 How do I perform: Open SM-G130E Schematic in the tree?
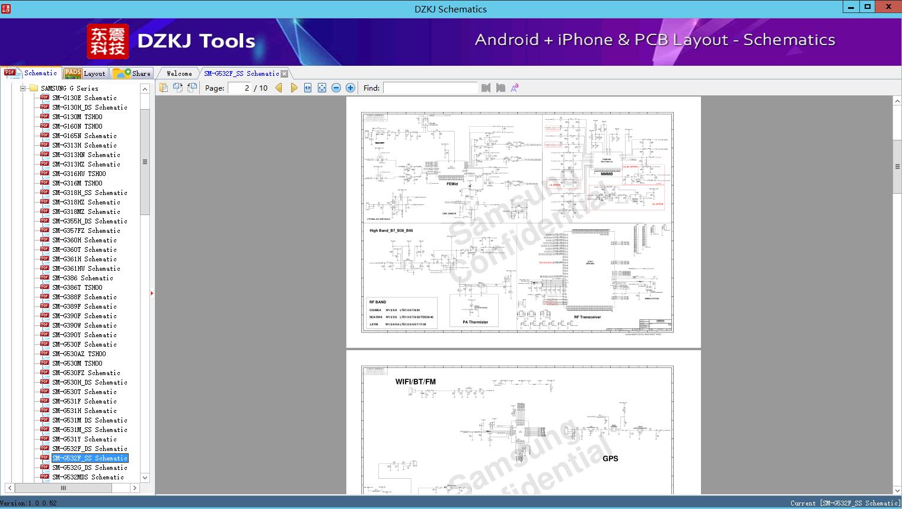click(84, 98)
